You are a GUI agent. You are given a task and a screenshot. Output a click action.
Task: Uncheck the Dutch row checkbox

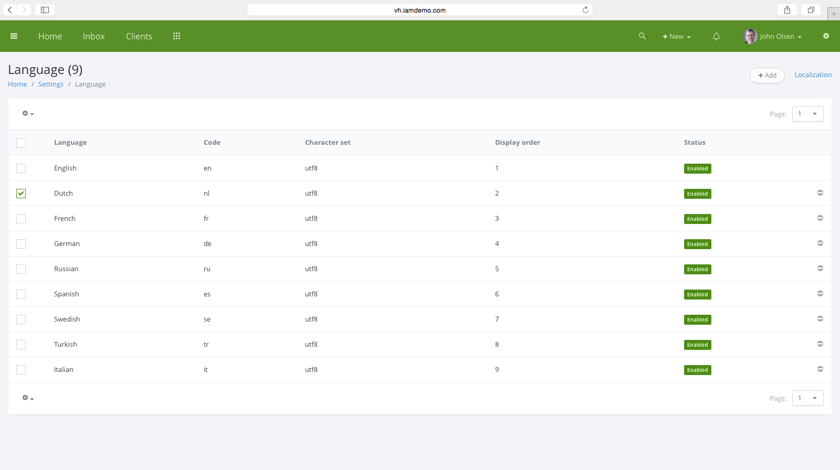(x=21, y=194)
